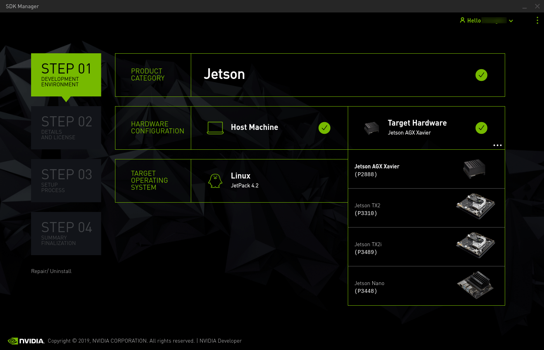Click the Repair/Uninstall link
The height and width of the screenshot is (350, 544).
pos(51,271)
